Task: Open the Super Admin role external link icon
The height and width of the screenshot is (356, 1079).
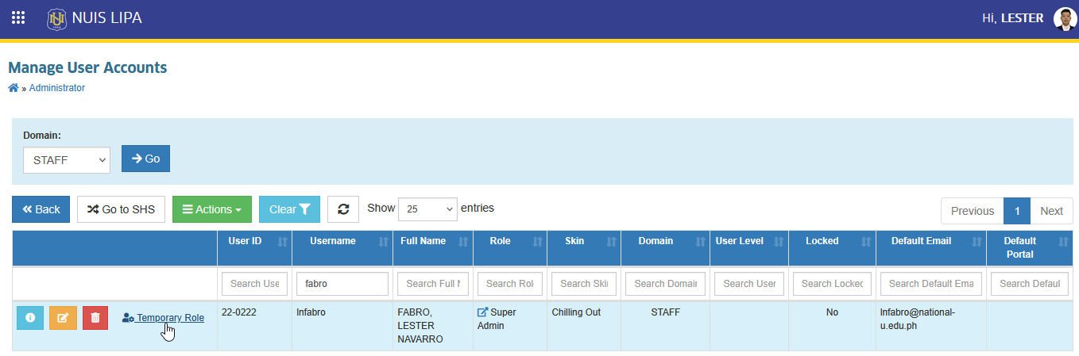Action: tap(482, 312)
